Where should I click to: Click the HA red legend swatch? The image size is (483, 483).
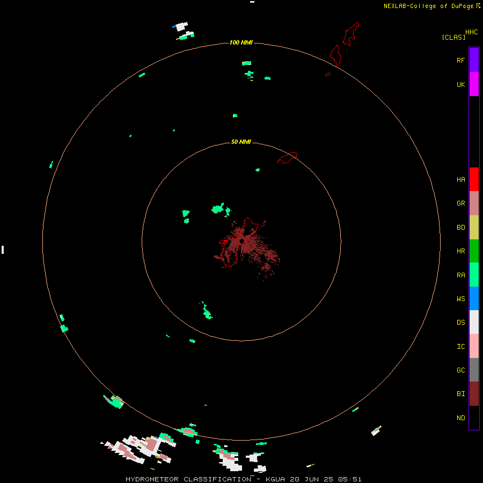point(474,179)
